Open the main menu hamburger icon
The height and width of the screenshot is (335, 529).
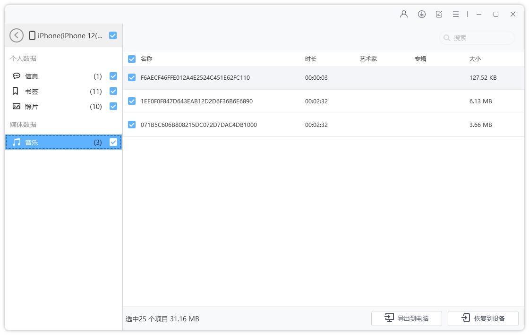(x=455, y=14)
